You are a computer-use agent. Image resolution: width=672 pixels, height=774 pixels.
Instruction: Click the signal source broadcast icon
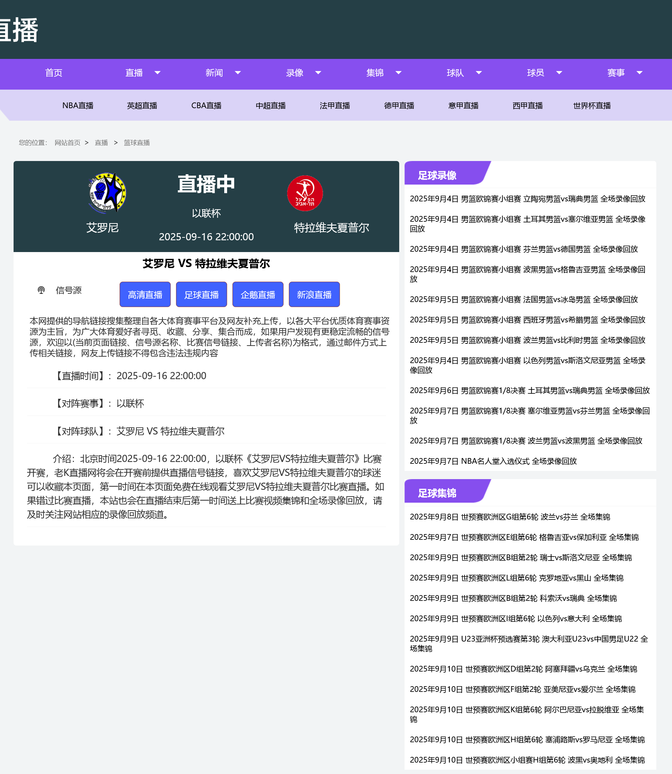coord(41,290)
